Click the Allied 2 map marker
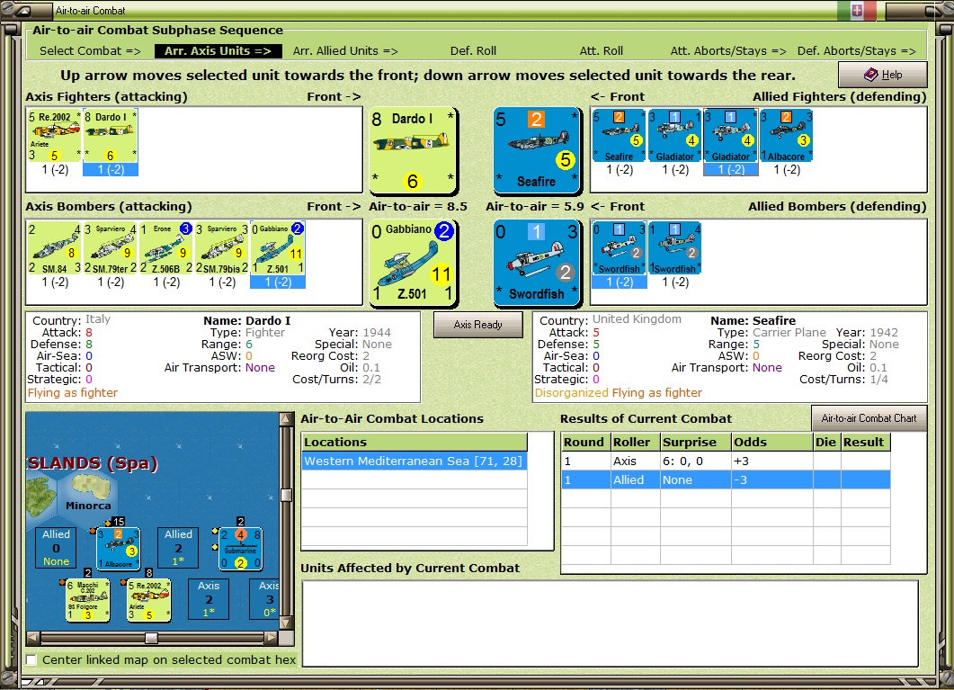Viewport: 954px width, 690px height. (x=178, y=548)
